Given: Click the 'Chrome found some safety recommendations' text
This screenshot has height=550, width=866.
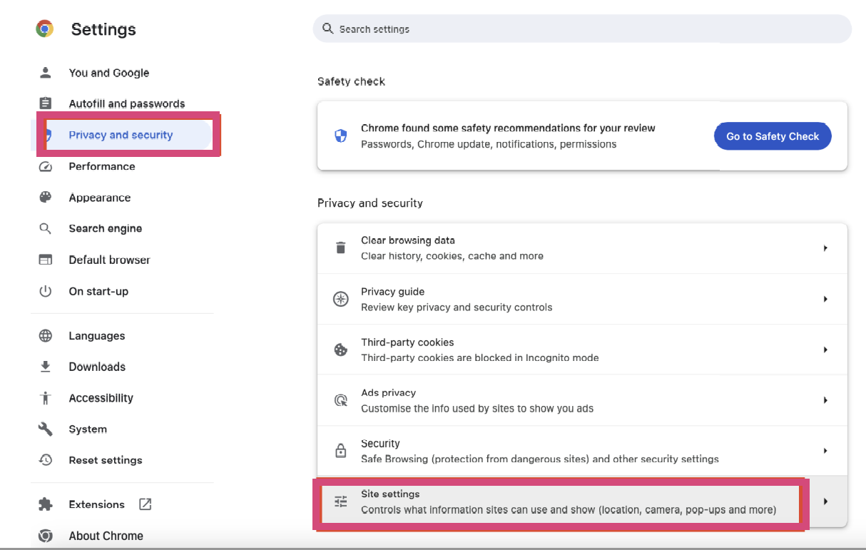Looking at the screenshot, I should (508, 128).
